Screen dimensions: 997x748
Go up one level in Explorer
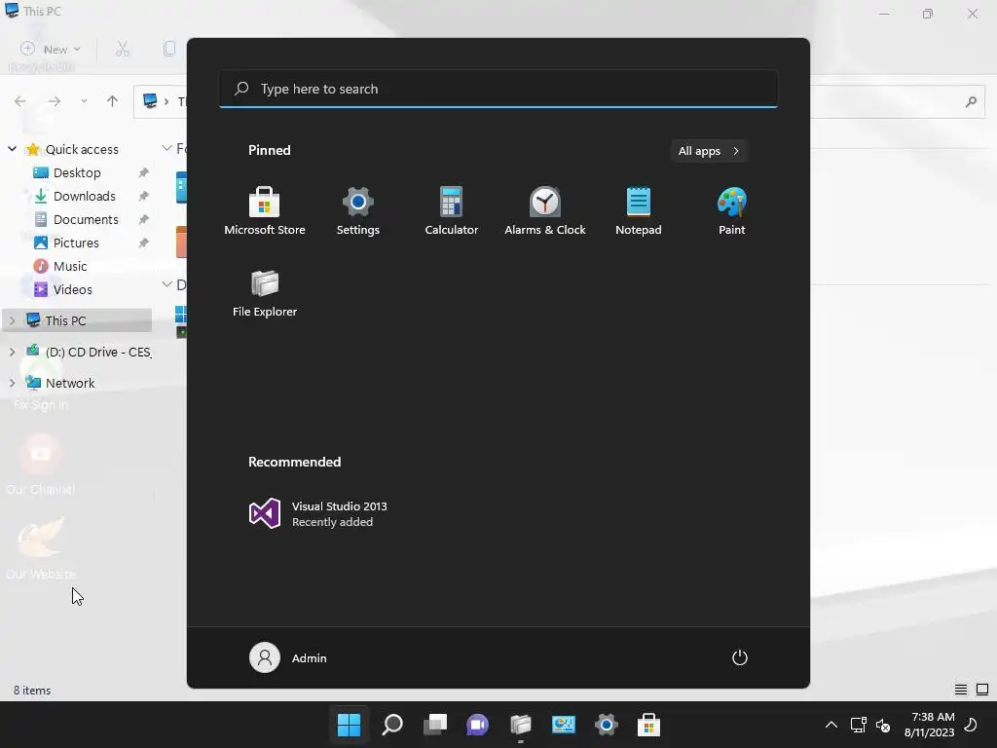[x=113, y=101]
